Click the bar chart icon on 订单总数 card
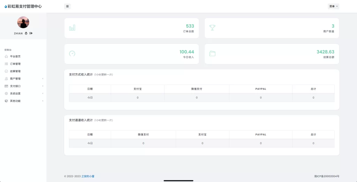 point(72,28)
